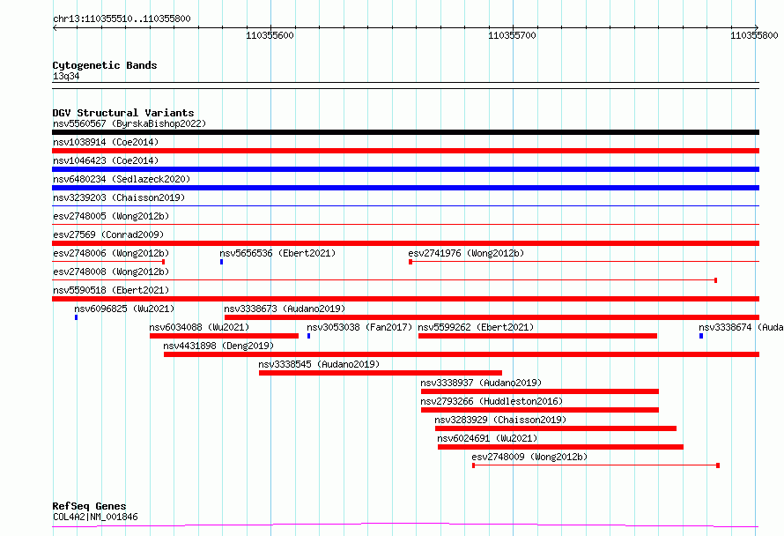Open esv2748006 (Wong2012b) variant label
784x536 pixels.
111,253
